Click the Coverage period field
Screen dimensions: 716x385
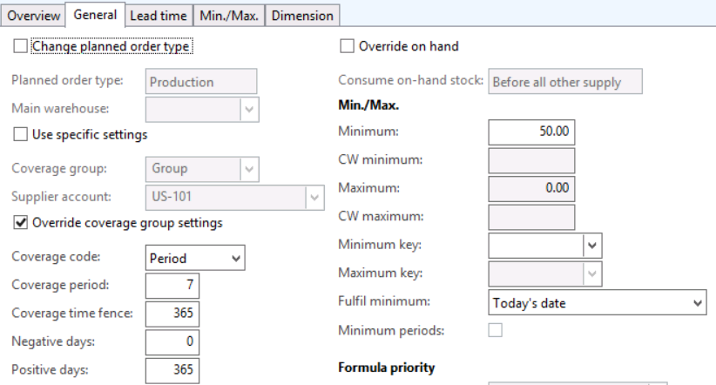172,286
